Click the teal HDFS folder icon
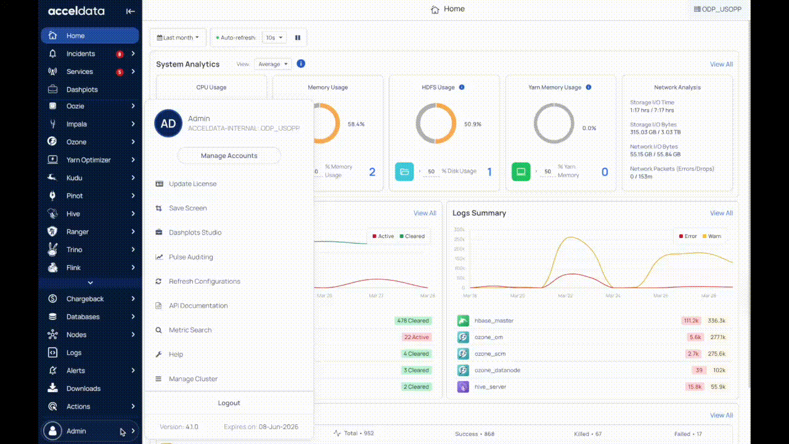 404,171
